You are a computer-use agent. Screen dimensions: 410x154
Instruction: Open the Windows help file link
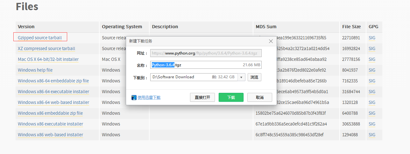coord(35,70)
